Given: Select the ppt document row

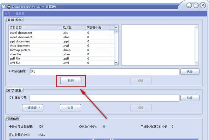Looking at the screenshot, I should point(62,41).
